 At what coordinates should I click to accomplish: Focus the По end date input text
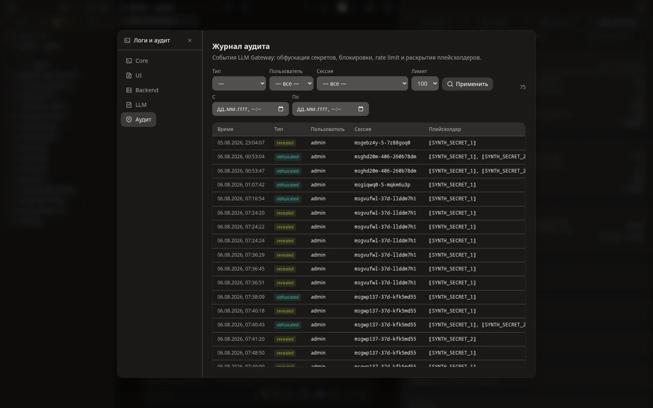point(319,109)
